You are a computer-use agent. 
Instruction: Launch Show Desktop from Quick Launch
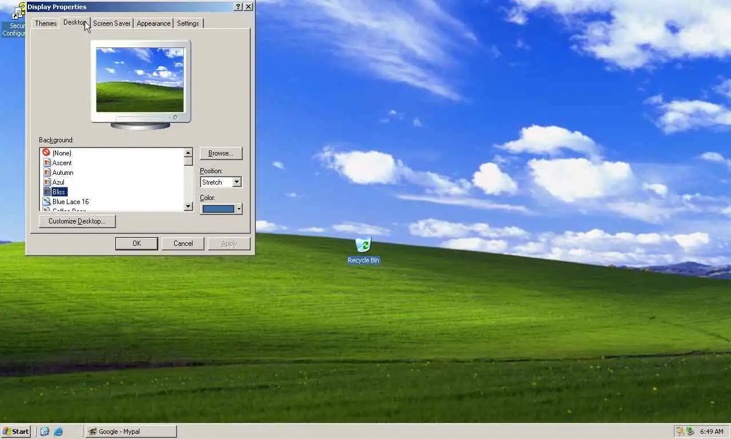(45, 432)
